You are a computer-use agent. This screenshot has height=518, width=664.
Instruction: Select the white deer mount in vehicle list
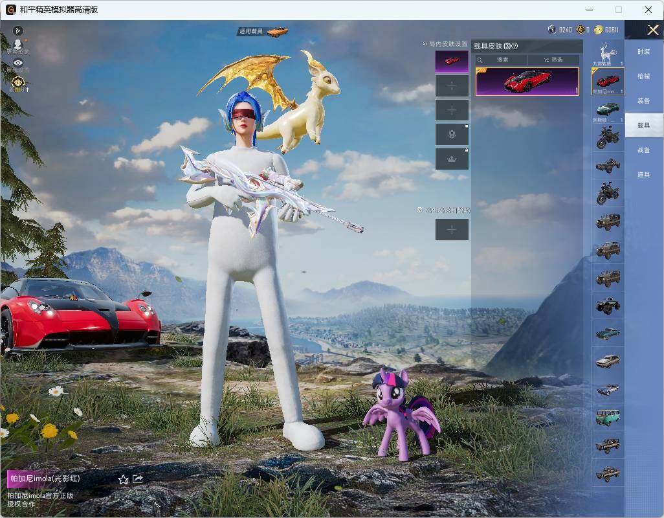608,53
